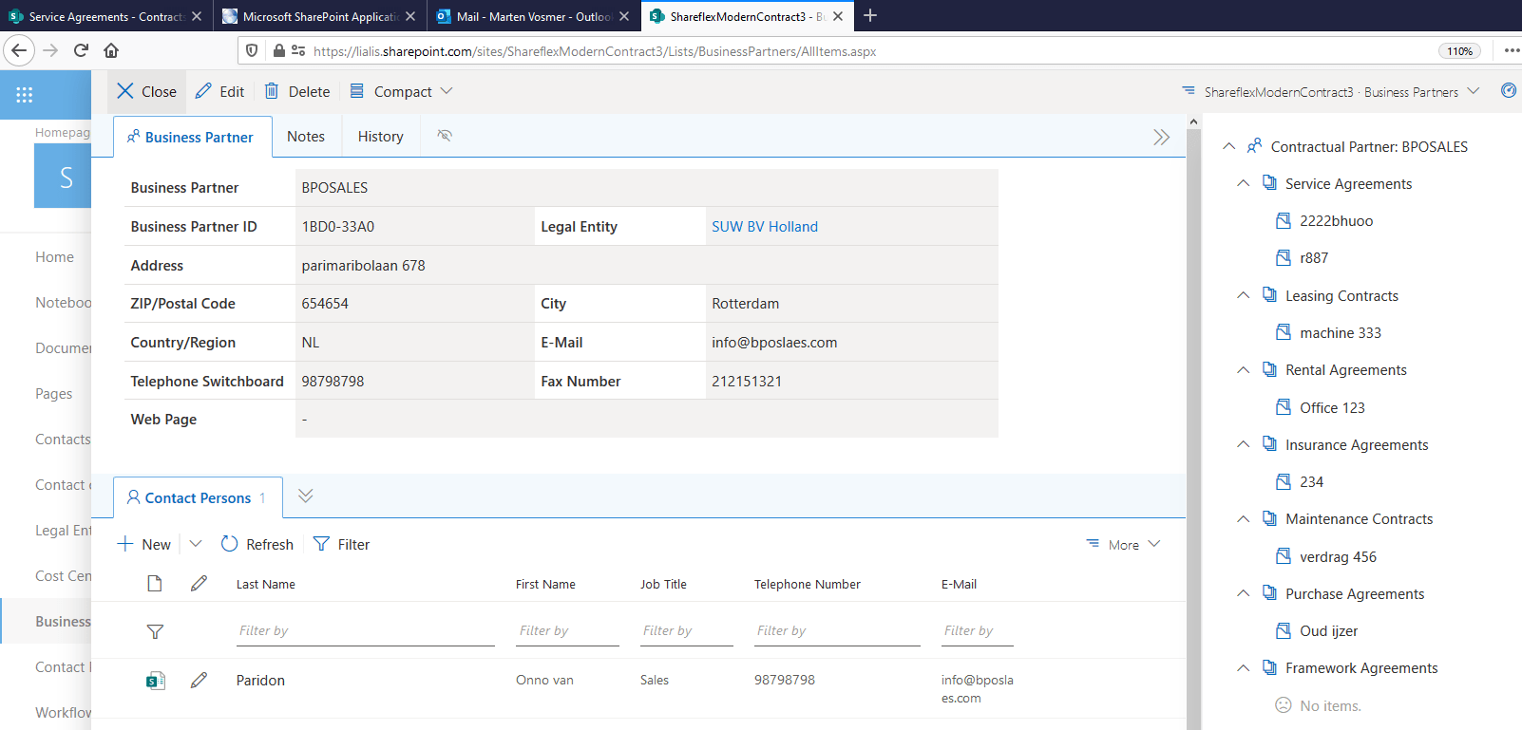Click the form vertical scrollbar up arrow
Viewport: 1522px width, 730px height.
[1193, 122]
